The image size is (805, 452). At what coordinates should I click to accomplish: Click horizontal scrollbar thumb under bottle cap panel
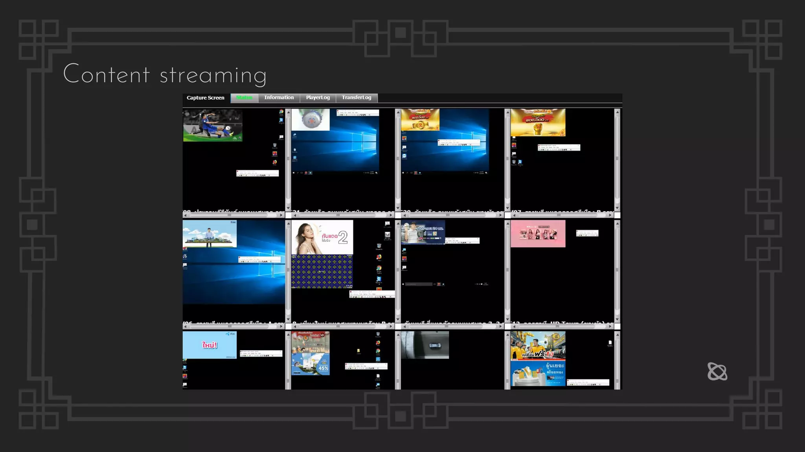(338, 215)
